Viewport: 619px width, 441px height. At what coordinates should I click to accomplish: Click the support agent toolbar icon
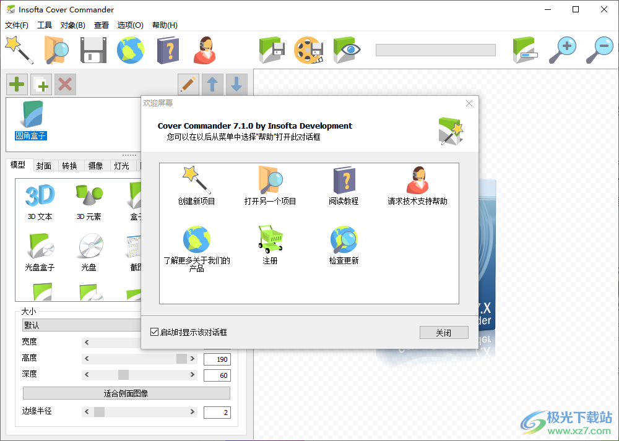[x=205, y=50]
